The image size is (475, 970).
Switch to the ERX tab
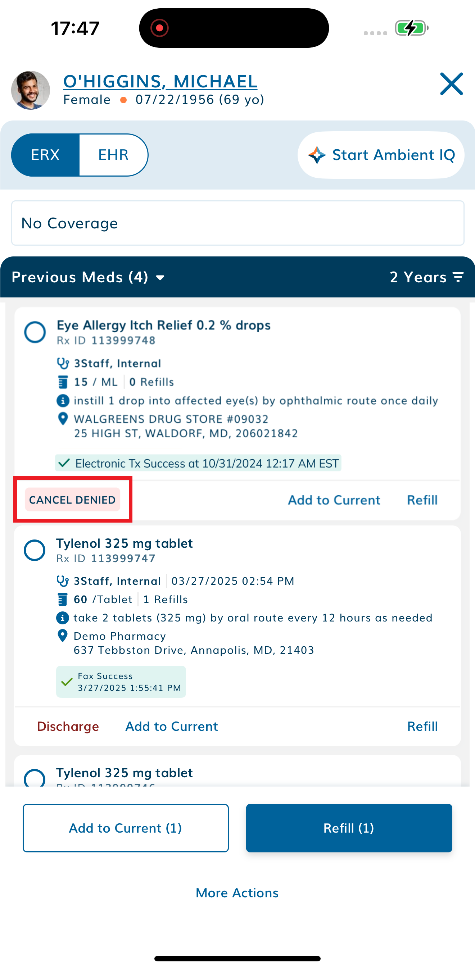point(45,155)
